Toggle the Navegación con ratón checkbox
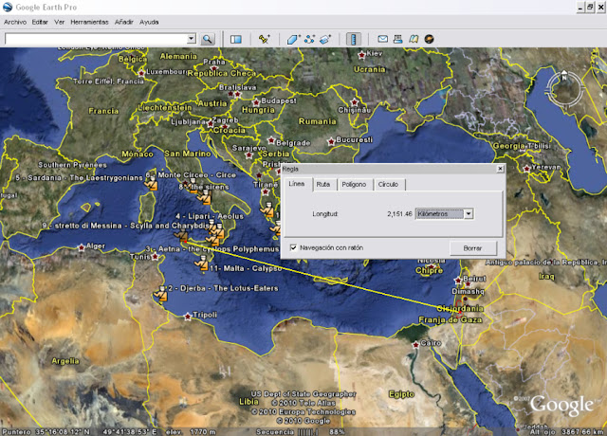The width and height of the screenshot is (607, 436). tap(293, 247)
